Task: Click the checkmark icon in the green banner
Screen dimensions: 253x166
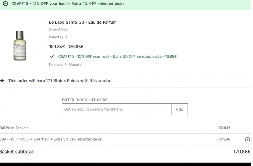Action: click(x=5, y=3)
